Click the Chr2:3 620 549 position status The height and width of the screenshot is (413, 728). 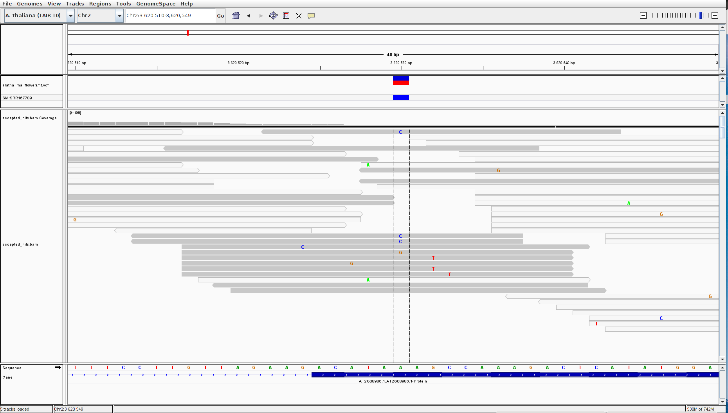point(69,409)
